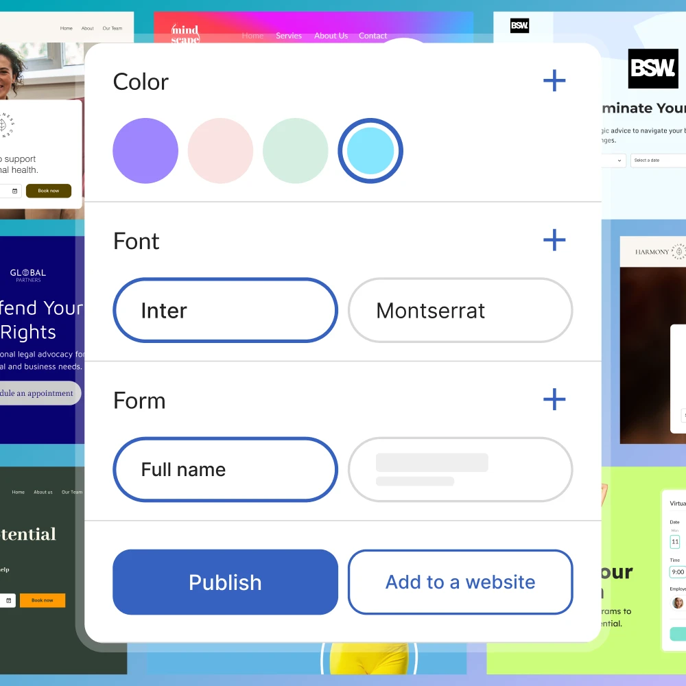Click the Global Partners logo on the blue site
The image size is (686, 686).
pyautogui.click(x=27, y=276)
